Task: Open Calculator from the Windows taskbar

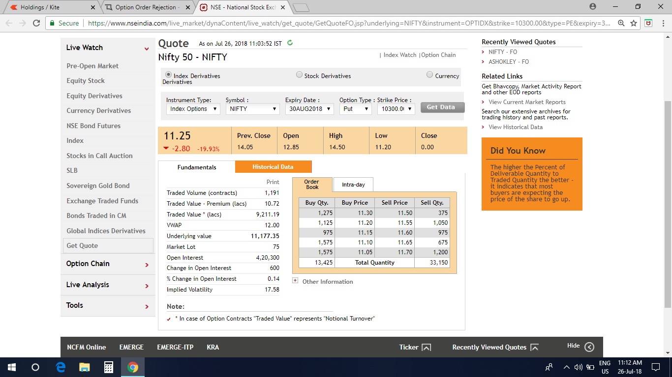Action: pyautogui.click(x=109, y=367)
